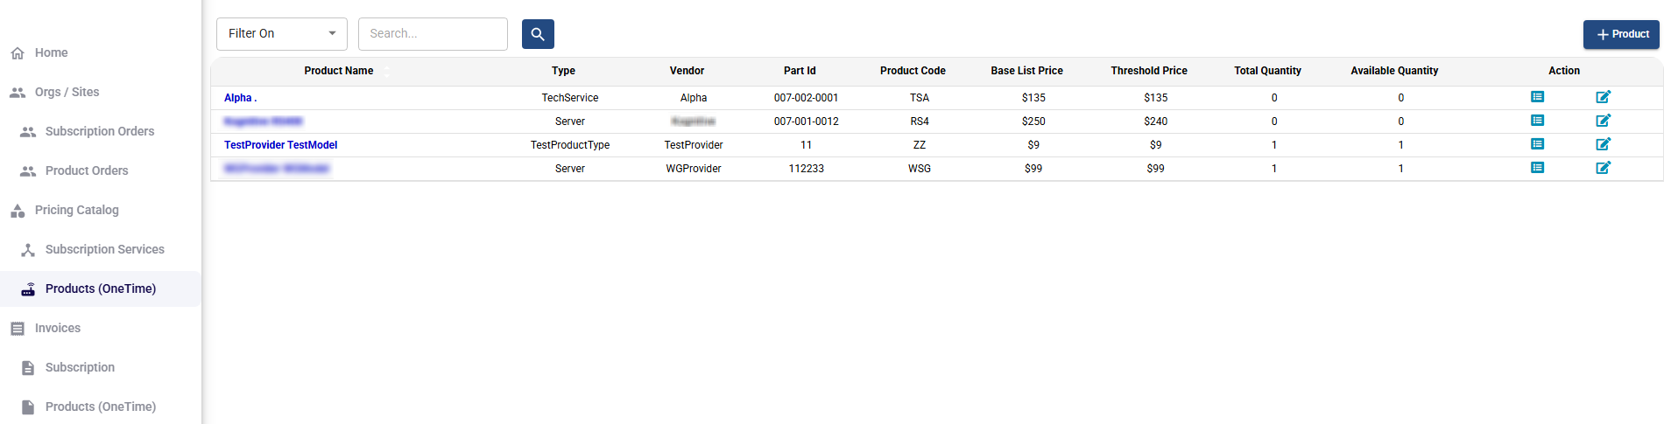Open details icon for WSG product row

pos(1537,168)
